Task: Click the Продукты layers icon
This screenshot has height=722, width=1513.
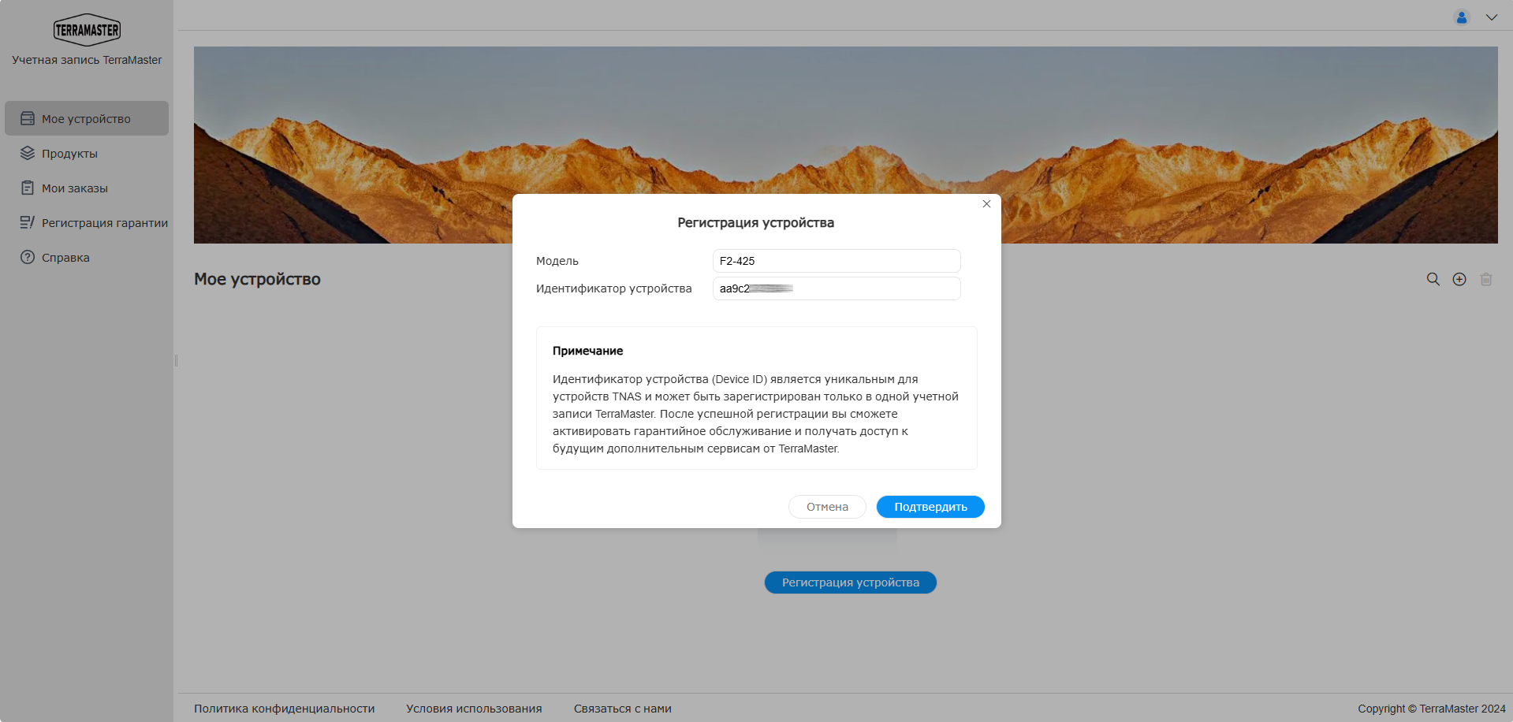Action: [28, 153]
